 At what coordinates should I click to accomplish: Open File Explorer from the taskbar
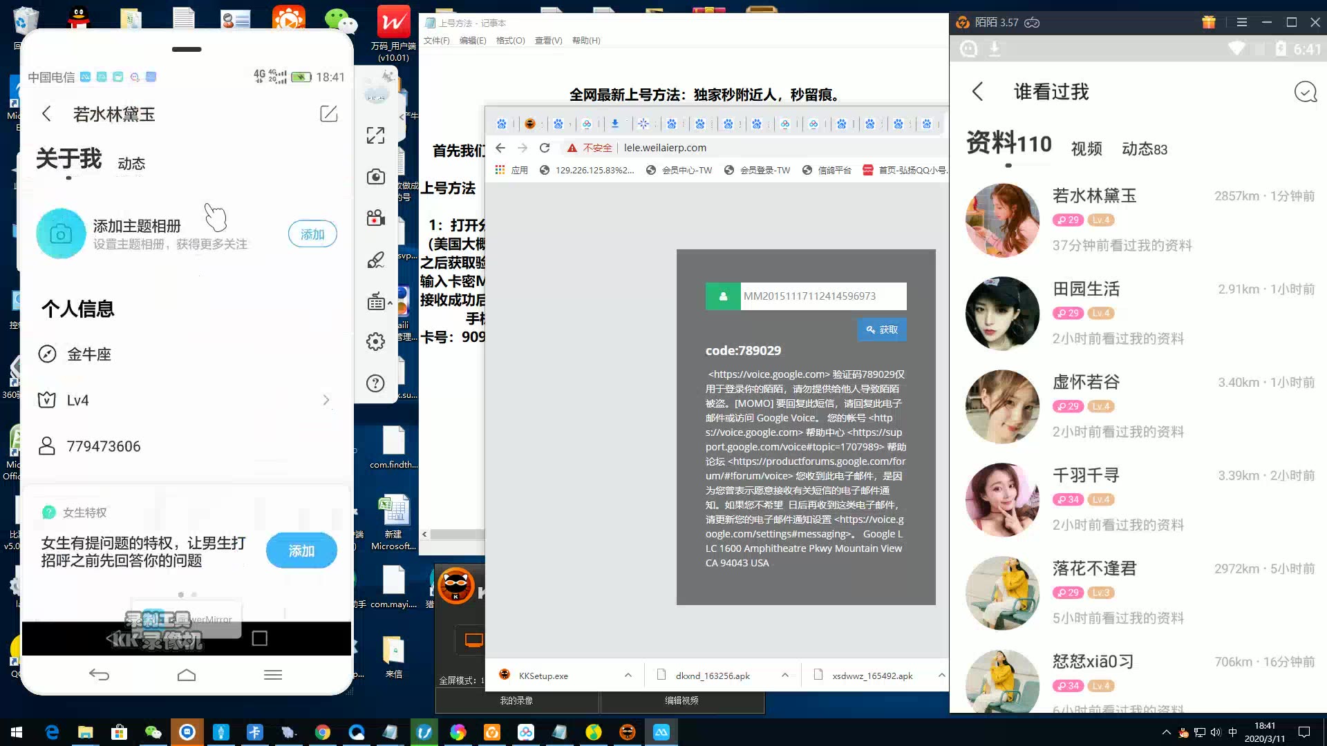coord(85,732)
